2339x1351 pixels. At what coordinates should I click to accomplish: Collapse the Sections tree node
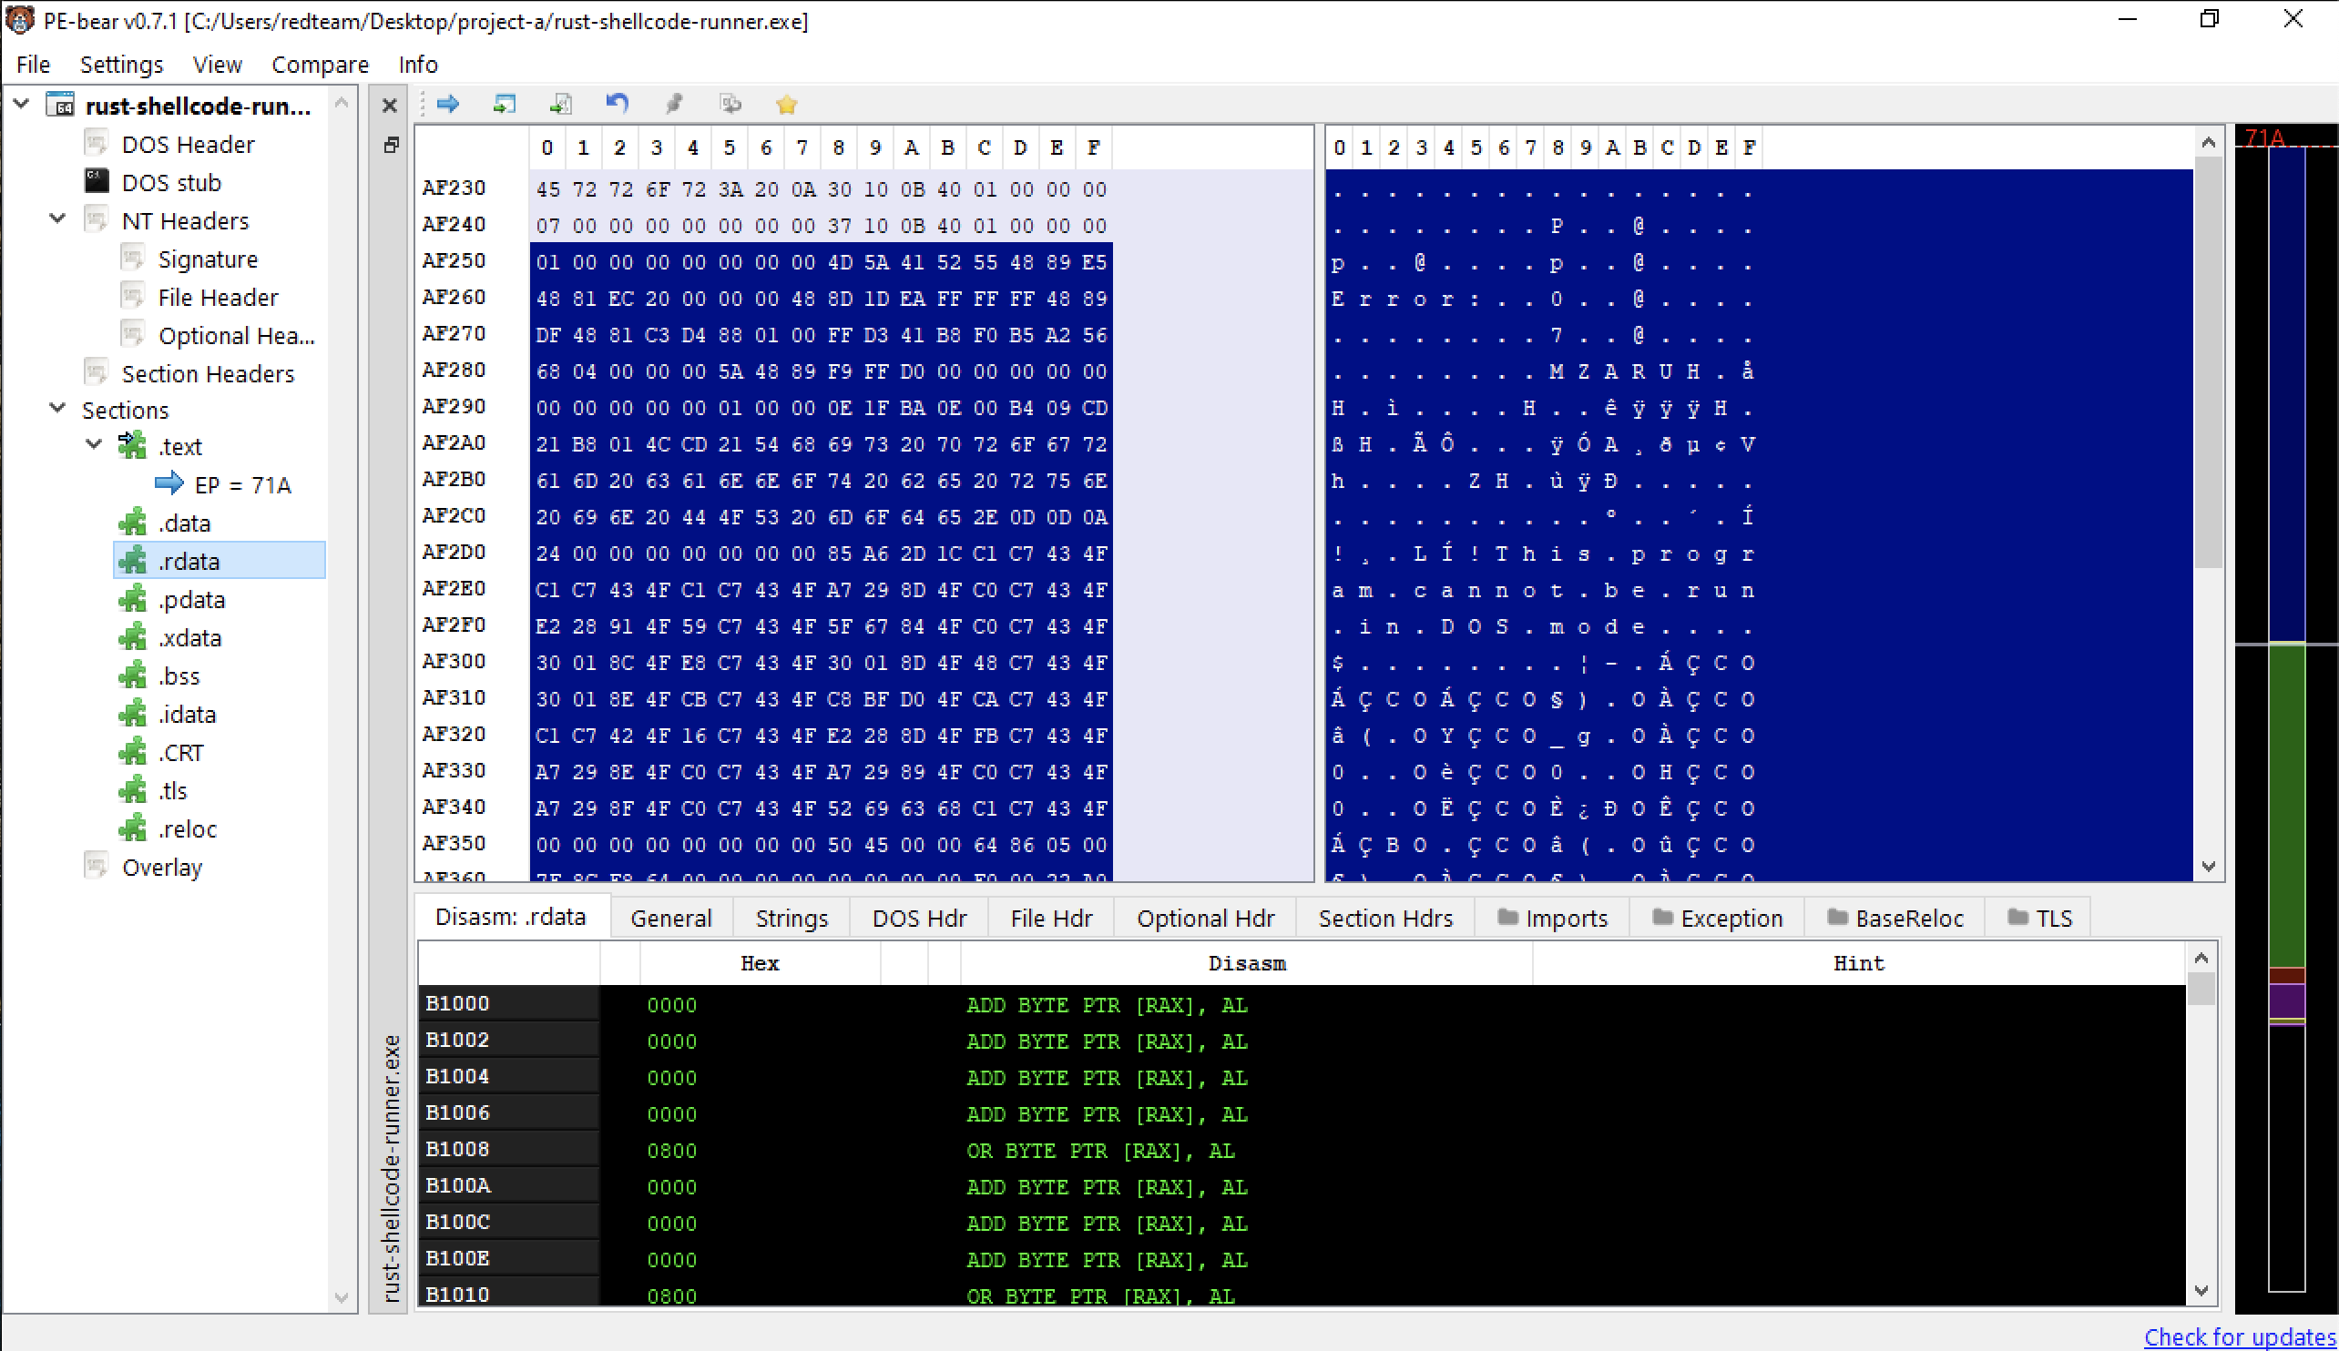[57, 408]
